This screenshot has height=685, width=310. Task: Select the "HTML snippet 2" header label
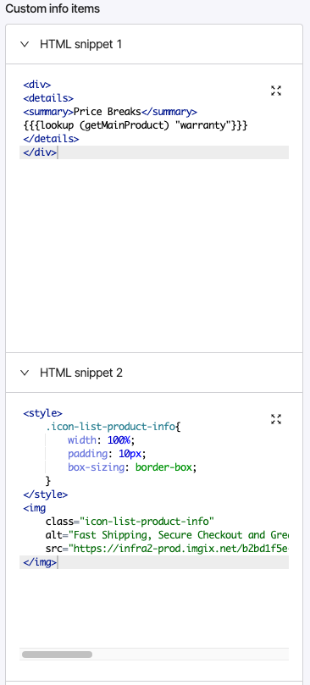pos(81,373)
